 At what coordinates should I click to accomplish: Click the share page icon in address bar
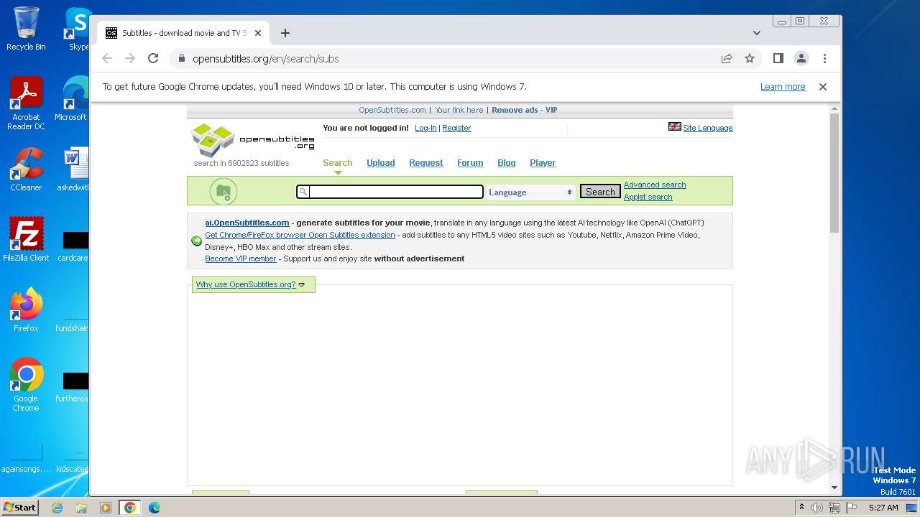coord(727,59)
